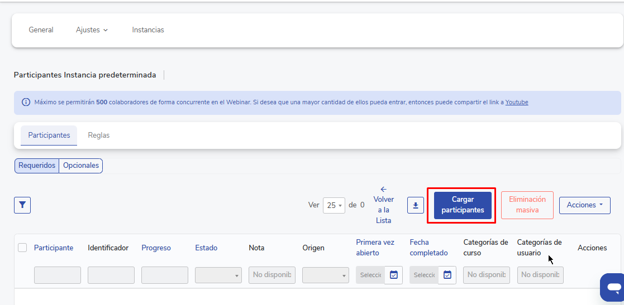Go to the Instancias menu item
The width and height of the screenshot is (624, 305).
pyautogui.click(x=148, y=30)
